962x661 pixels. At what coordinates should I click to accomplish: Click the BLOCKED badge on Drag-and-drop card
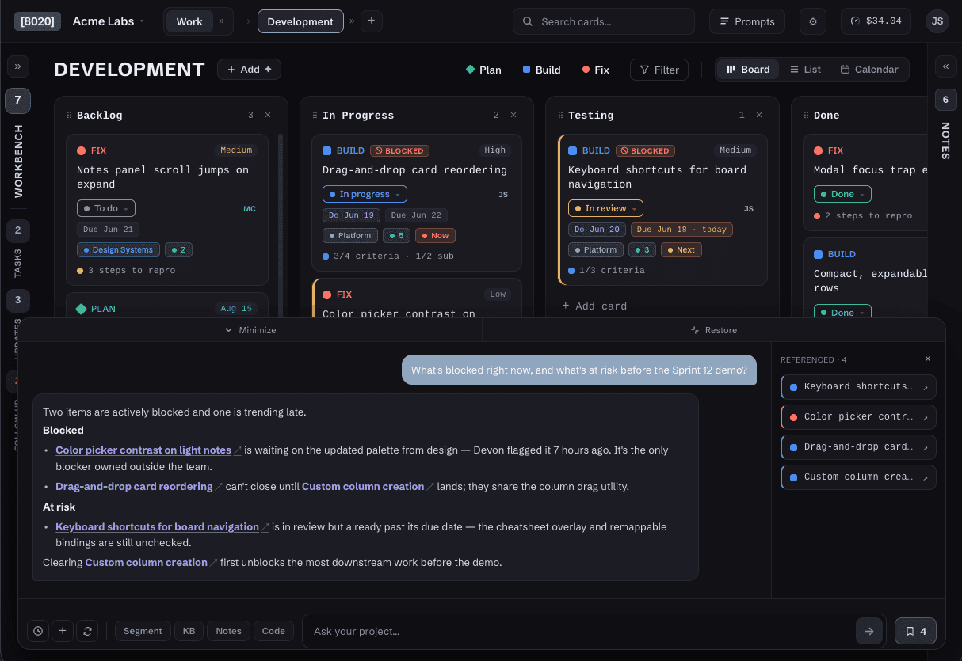click(400, 150)
